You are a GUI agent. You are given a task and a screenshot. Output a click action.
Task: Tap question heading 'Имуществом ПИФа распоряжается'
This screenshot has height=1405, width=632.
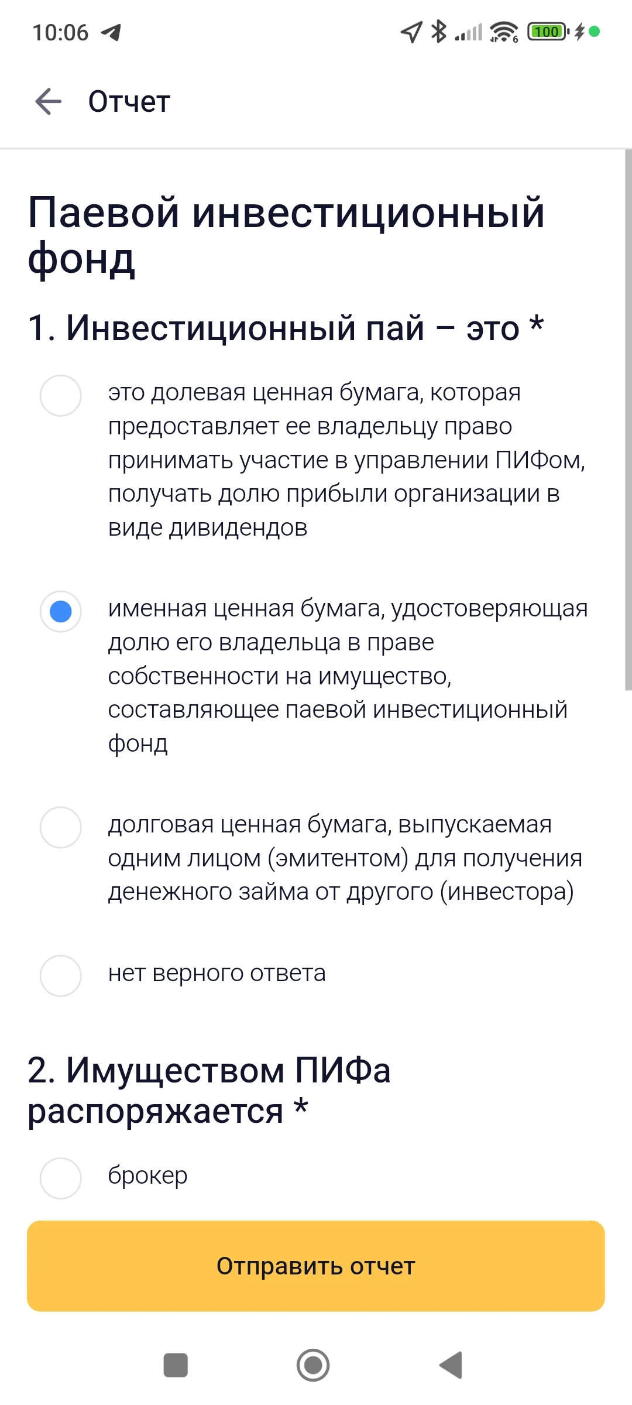[x=209, y=1090]
